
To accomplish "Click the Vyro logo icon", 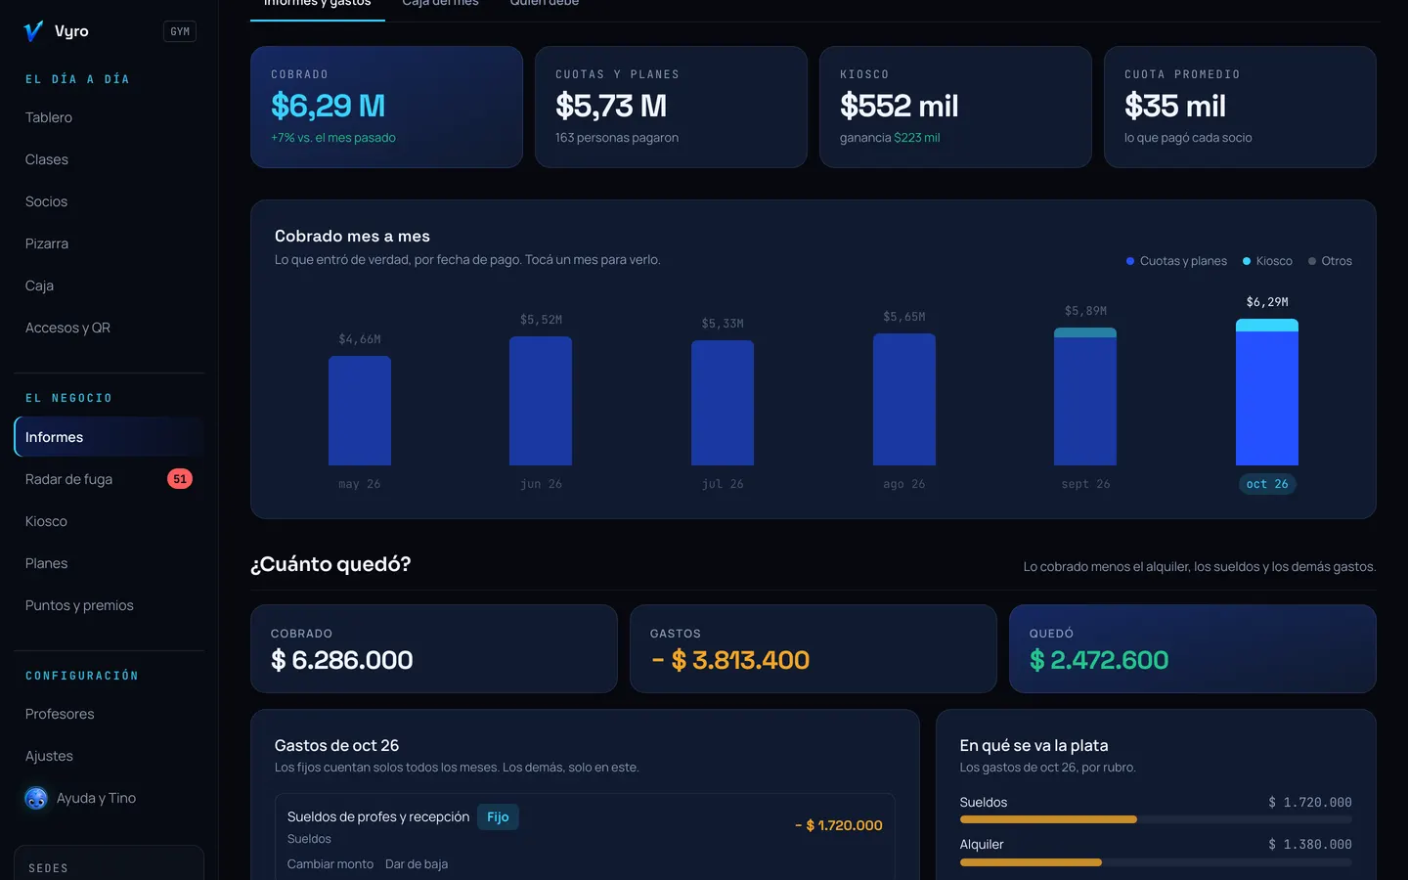I will click(x=33, y=31).
